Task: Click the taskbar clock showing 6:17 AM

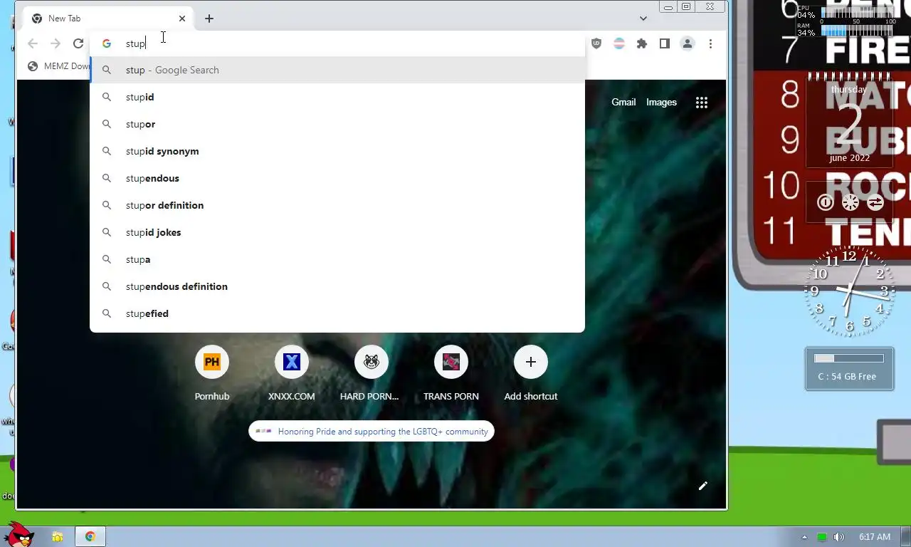Action: [875, 537]
